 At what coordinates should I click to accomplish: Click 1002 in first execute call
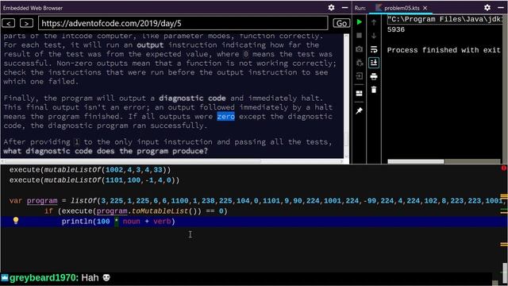114,169
